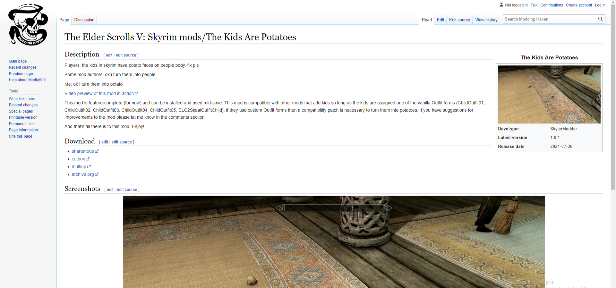Click the Log in link

(x=600, y=5)
